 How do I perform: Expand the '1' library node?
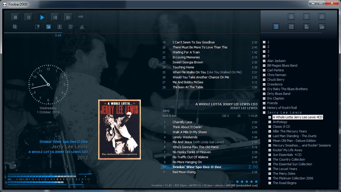(264, 42)
